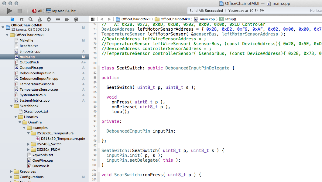Viewport: 322px width, 182px height.
Task: Open TemperatureSensor.cpp file
Action: point(39,89)
